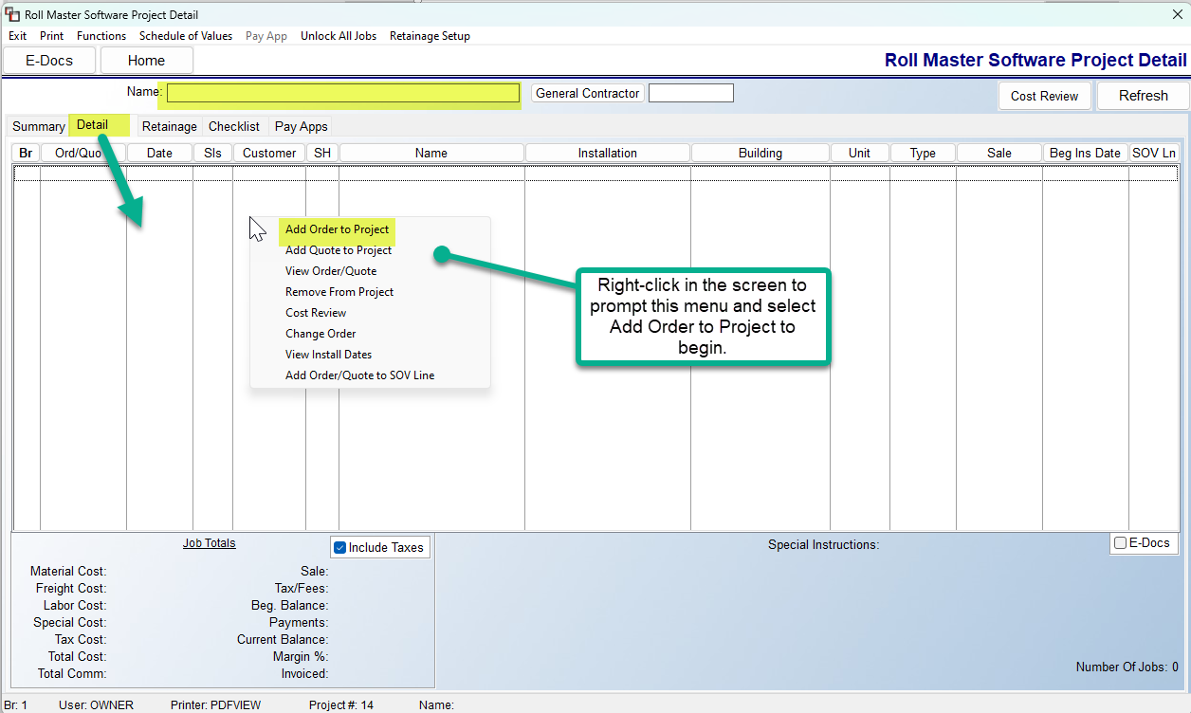
Task: Close the Project Detail window
Action: tap(1177, 14)
